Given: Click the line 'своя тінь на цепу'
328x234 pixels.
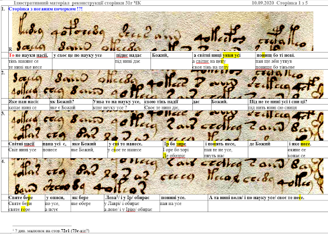Looking at the screenshot, I should click(211, 67).
